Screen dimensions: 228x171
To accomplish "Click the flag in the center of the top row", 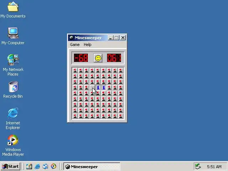I will click(x=98, y=71).
